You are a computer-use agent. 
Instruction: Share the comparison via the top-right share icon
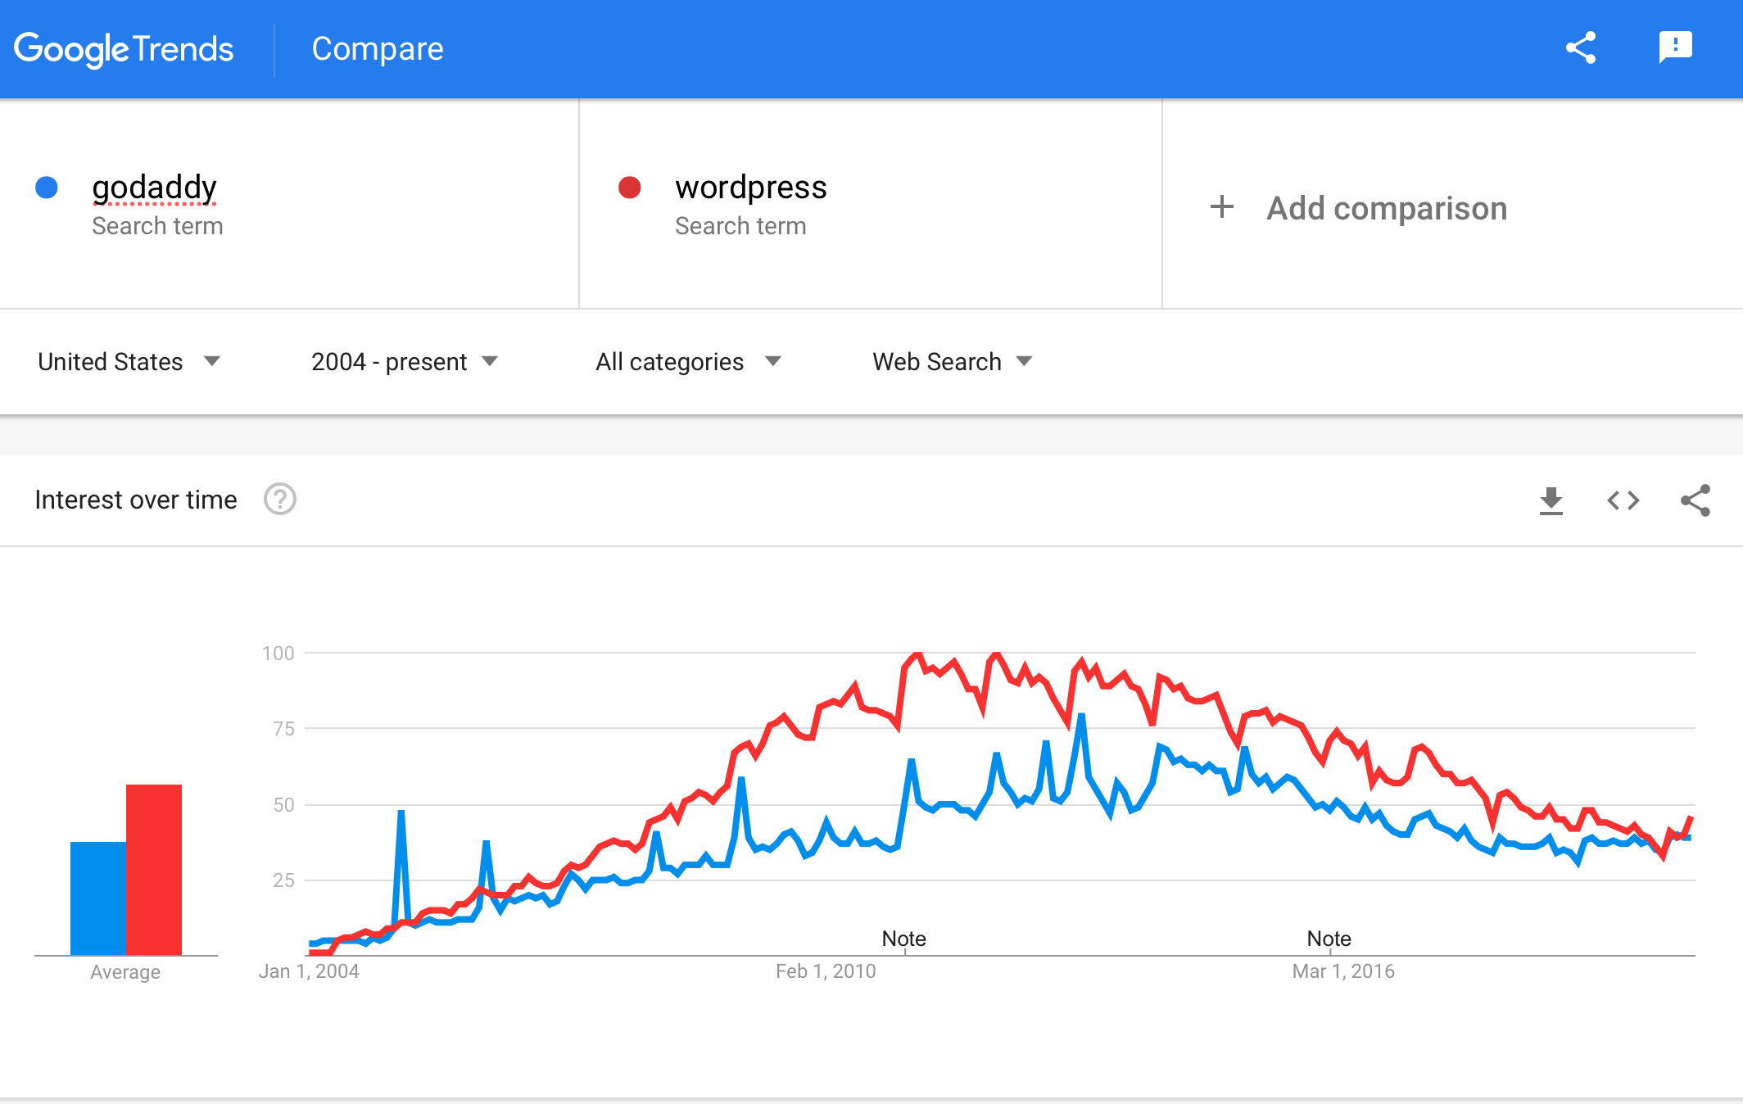coord(1581,48)
